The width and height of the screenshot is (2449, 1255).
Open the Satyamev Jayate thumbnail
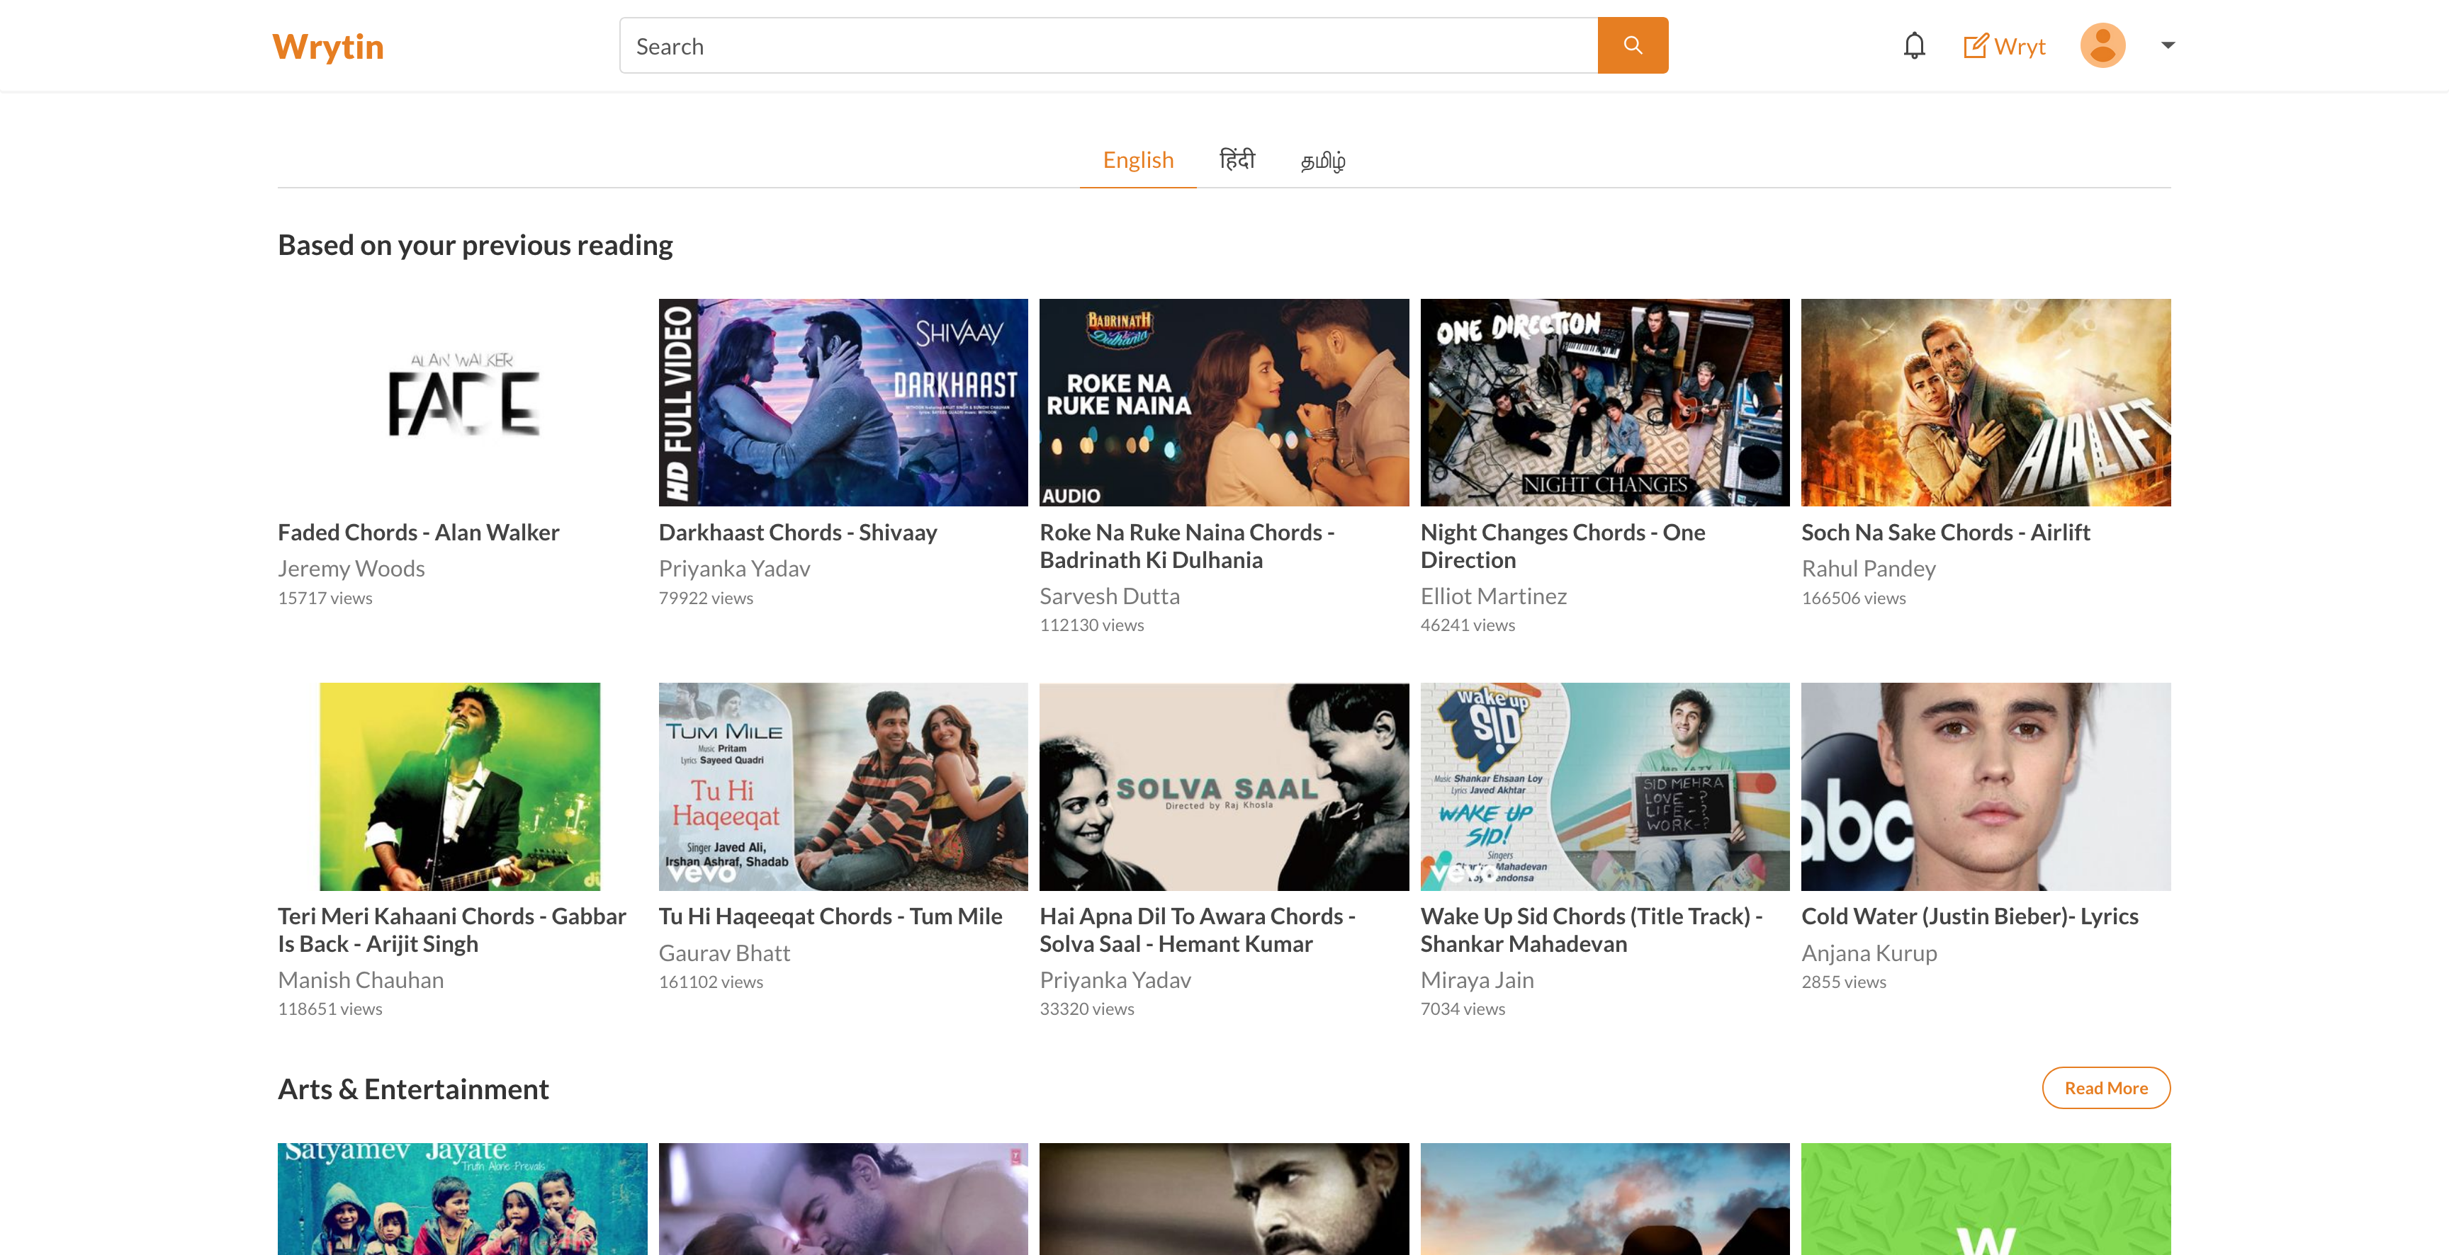coord(462,1199)
